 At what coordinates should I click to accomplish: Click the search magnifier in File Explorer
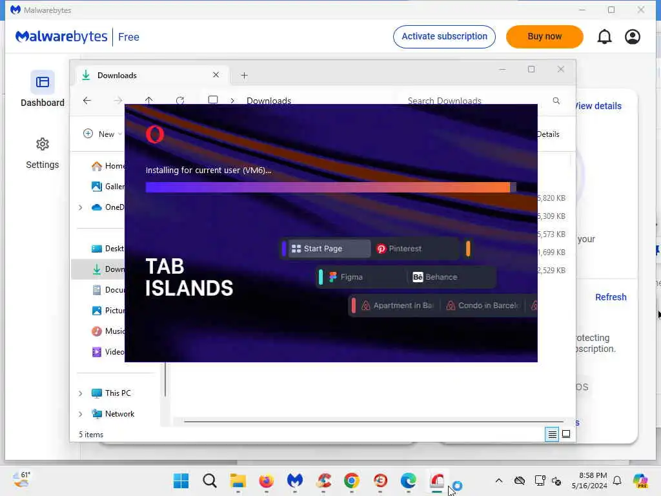click(556, 100)
